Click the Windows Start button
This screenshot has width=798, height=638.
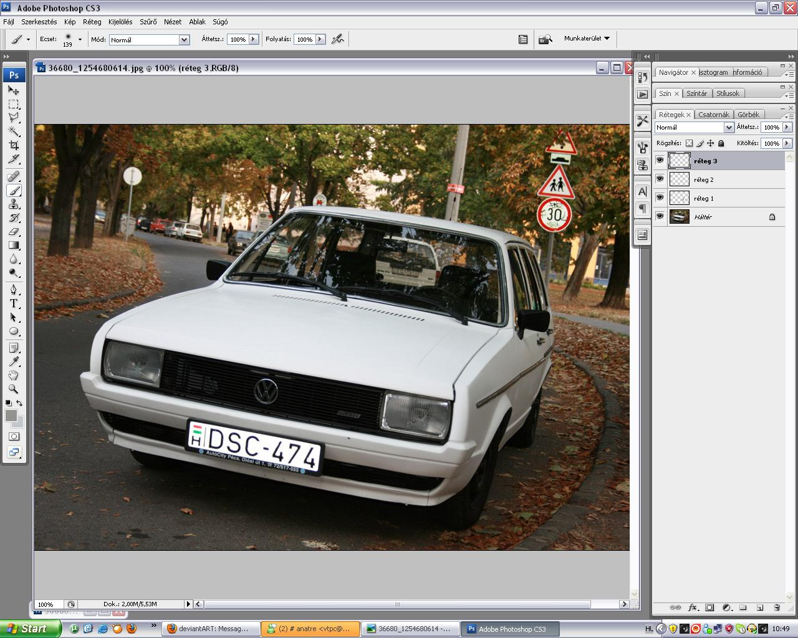[x=30, y=629]
